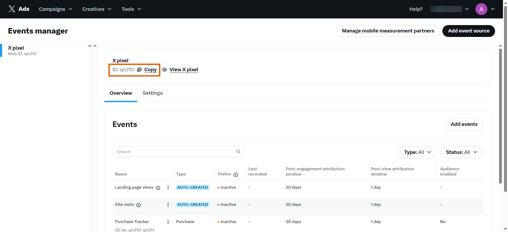Image resolution: width=508 pixels, height=232 pixels.
Task: Open the three-dot menu for Purchase Tracker
Action: (168, 222)
